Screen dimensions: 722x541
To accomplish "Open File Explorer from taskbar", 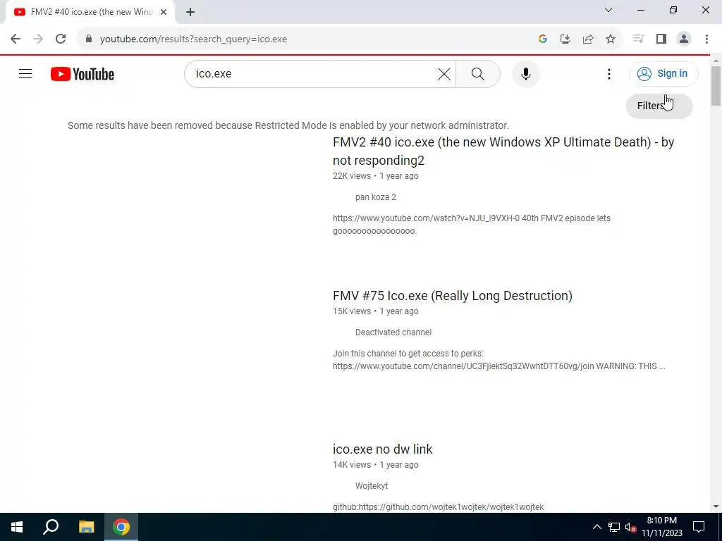I will (x=86, y=527).
